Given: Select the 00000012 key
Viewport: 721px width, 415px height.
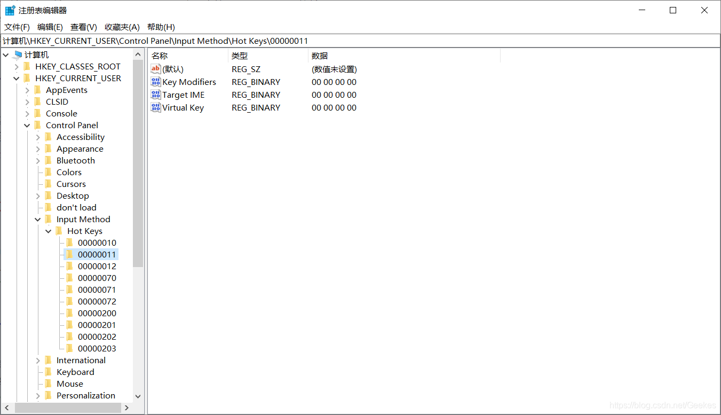Looking at the screenshot, I should pos(97,266).
